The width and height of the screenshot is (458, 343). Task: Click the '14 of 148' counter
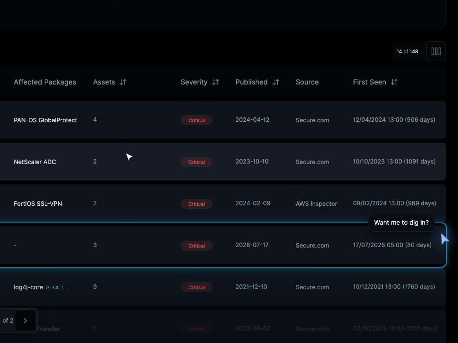(407, 51)
